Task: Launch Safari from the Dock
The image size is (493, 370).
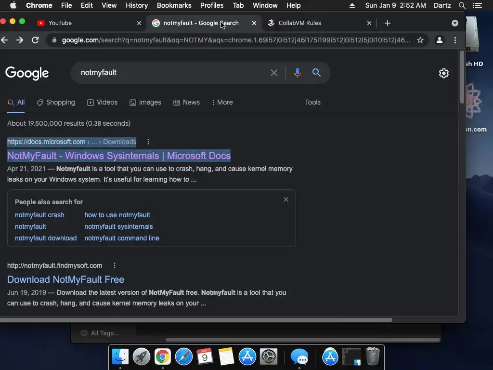Action: (x=183, y=357)
